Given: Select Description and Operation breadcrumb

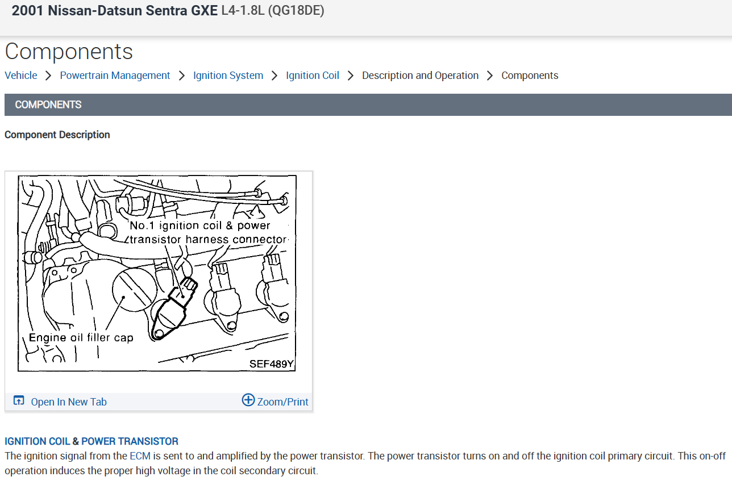Looking at the screenshot, I should coord(420,76).
